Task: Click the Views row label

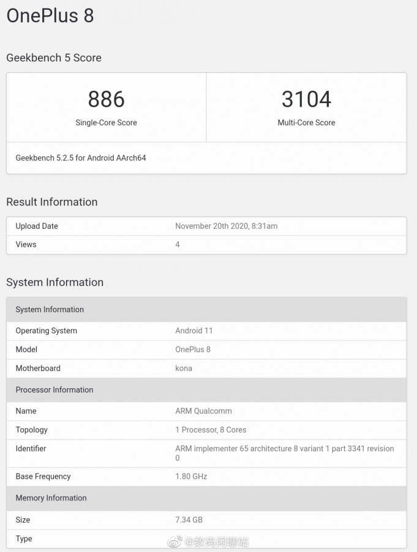Action: 26,245
